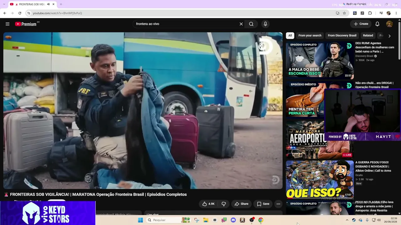Select the From Discovery Brasil chip
Viewport: 401px width, 225px height.
click(x=342, y=36)
